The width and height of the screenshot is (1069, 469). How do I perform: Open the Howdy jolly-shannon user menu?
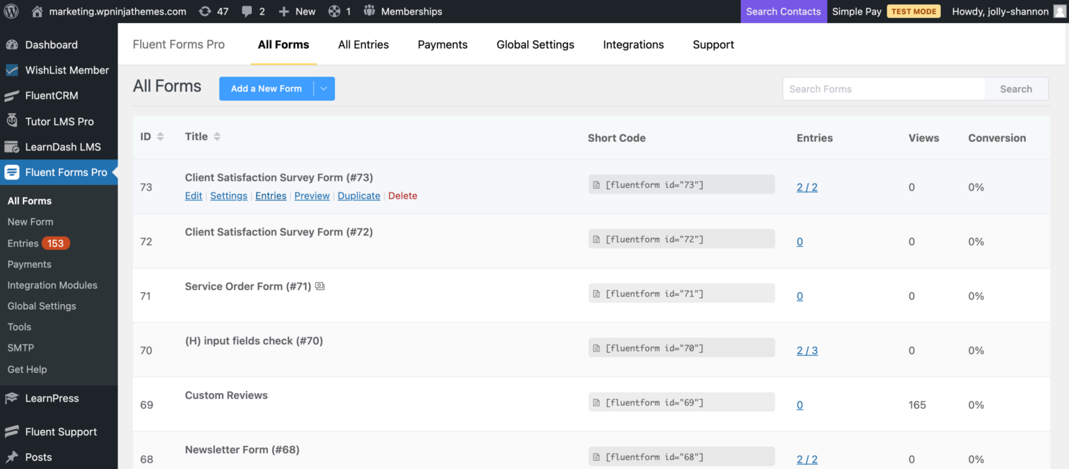coord(1010,11)
